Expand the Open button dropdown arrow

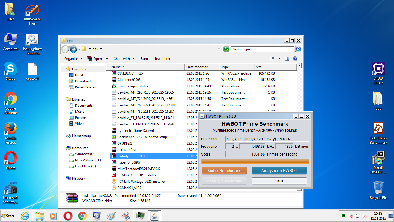tap(107, 59)
